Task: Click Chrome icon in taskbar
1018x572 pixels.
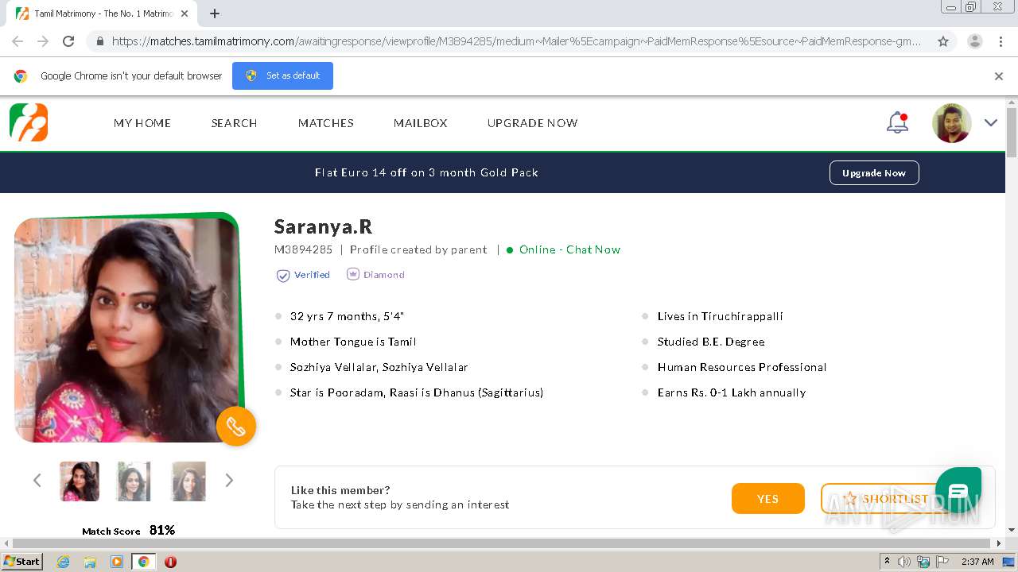Action: pyautogui.click(x=143, y=562)
